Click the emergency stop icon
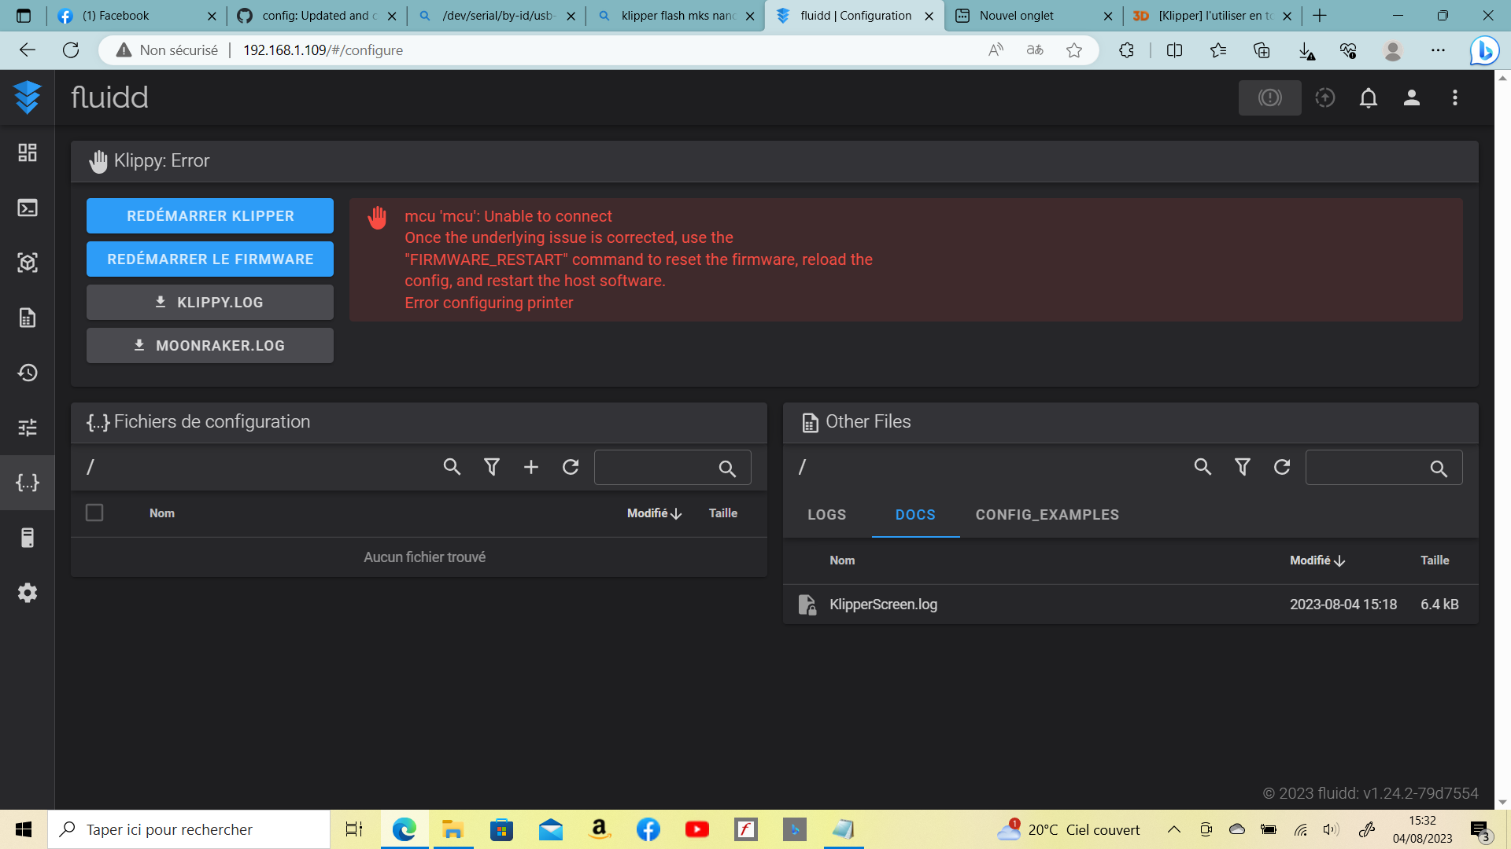Viewport: 1511px width, 849px height. 1269,97
